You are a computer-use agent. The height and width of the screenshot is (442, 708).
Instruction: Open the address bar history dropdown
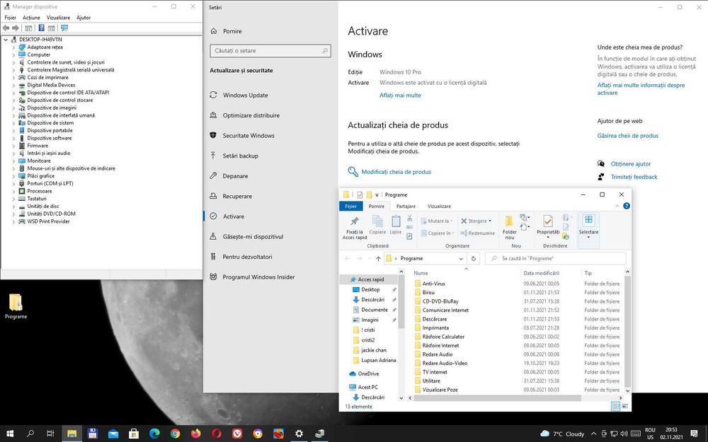[461, 258]
